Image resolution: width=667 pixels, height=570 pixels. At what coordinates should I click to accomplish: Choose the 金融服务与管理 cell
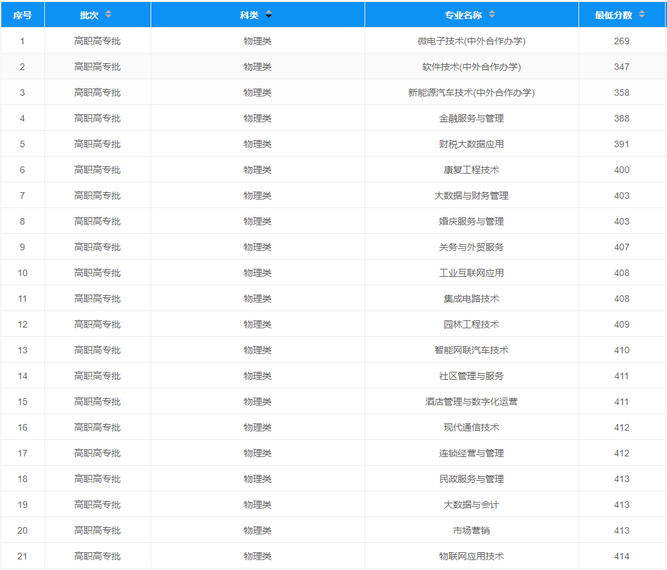point(471,118)
